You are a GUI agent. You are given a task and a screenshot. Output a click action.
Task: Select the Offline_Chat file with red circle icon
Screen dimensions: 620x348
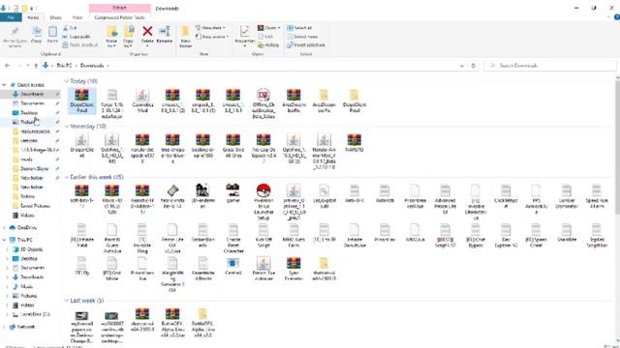tap(263, 103)
